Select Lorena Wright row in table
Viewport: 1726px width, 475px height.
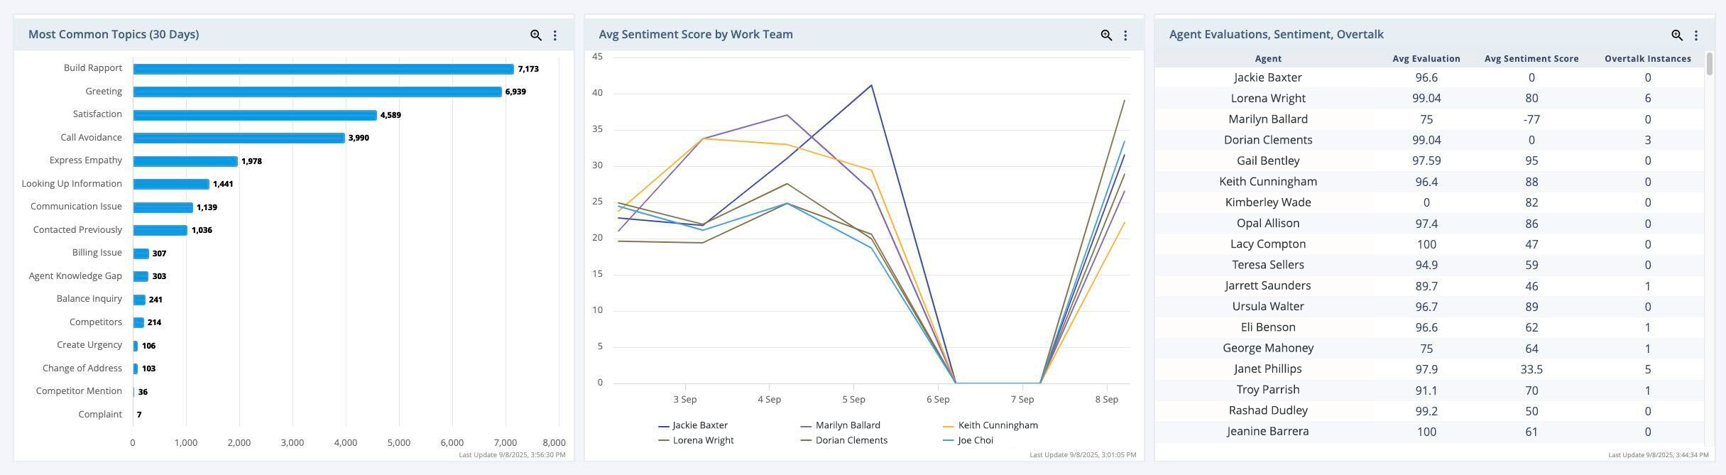[x=1268, y=99]
